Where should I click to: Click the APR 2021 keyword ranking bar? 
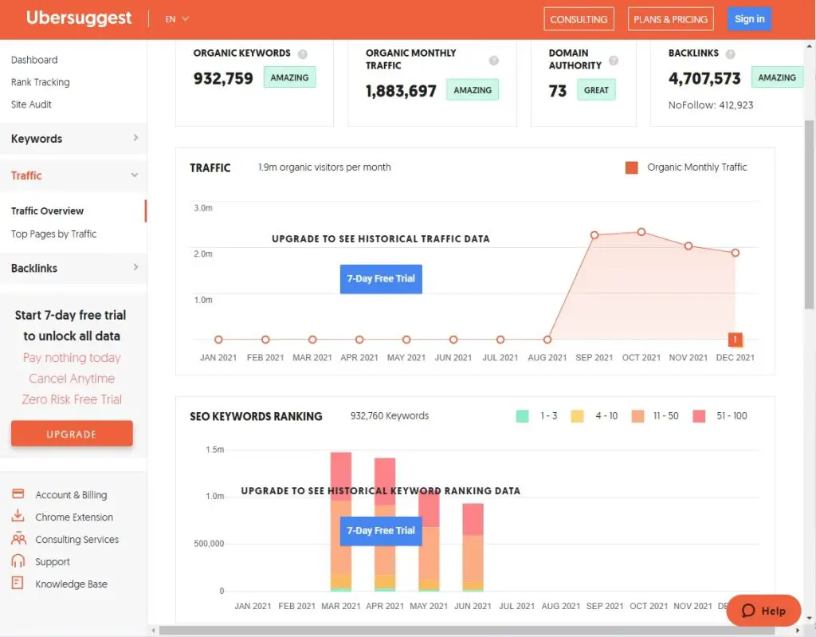(x=385, y=525)
